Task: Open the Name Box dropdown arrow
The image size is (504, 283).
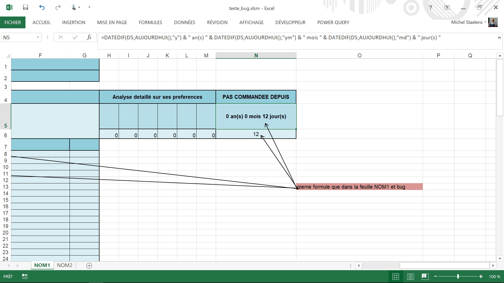Action: [38, 37]
